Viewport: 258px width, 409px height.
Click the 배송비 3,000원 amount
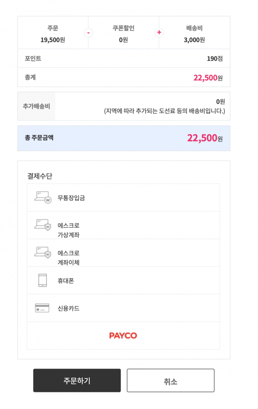point(194,40)
